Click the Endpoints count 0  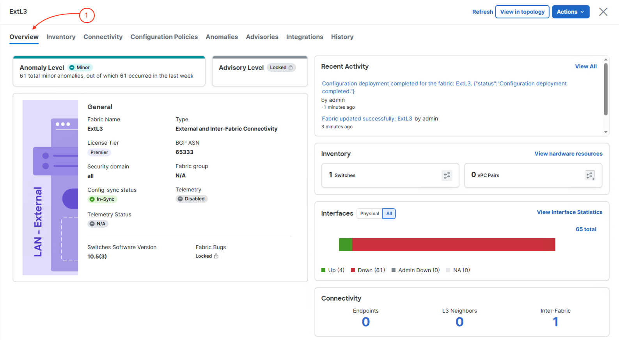(x=365, y=322)
